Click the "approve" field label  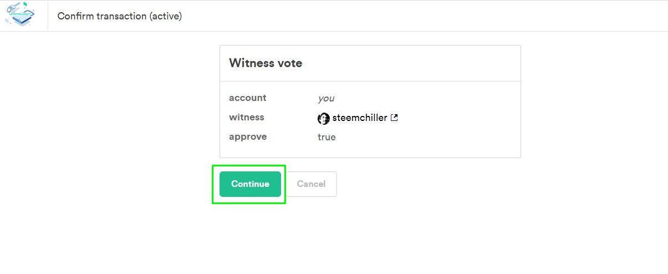[x=247, y=137]
